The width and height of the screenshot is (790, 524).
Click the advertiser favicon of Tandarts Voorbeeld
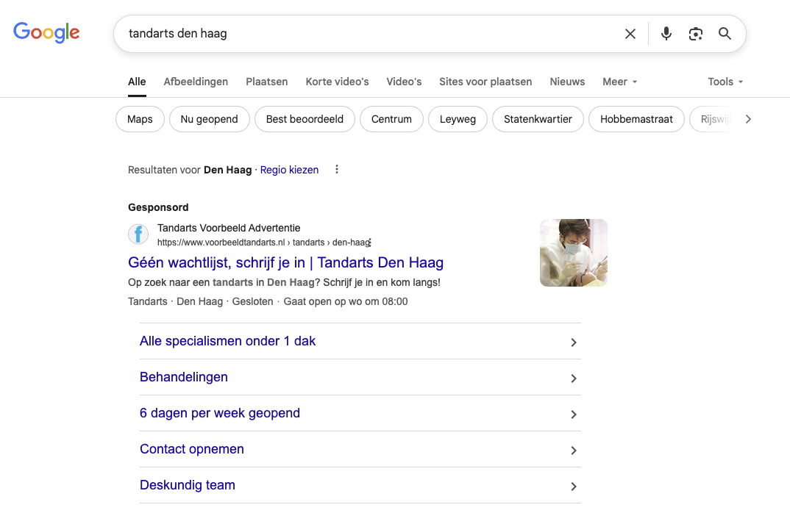(138, 234)
